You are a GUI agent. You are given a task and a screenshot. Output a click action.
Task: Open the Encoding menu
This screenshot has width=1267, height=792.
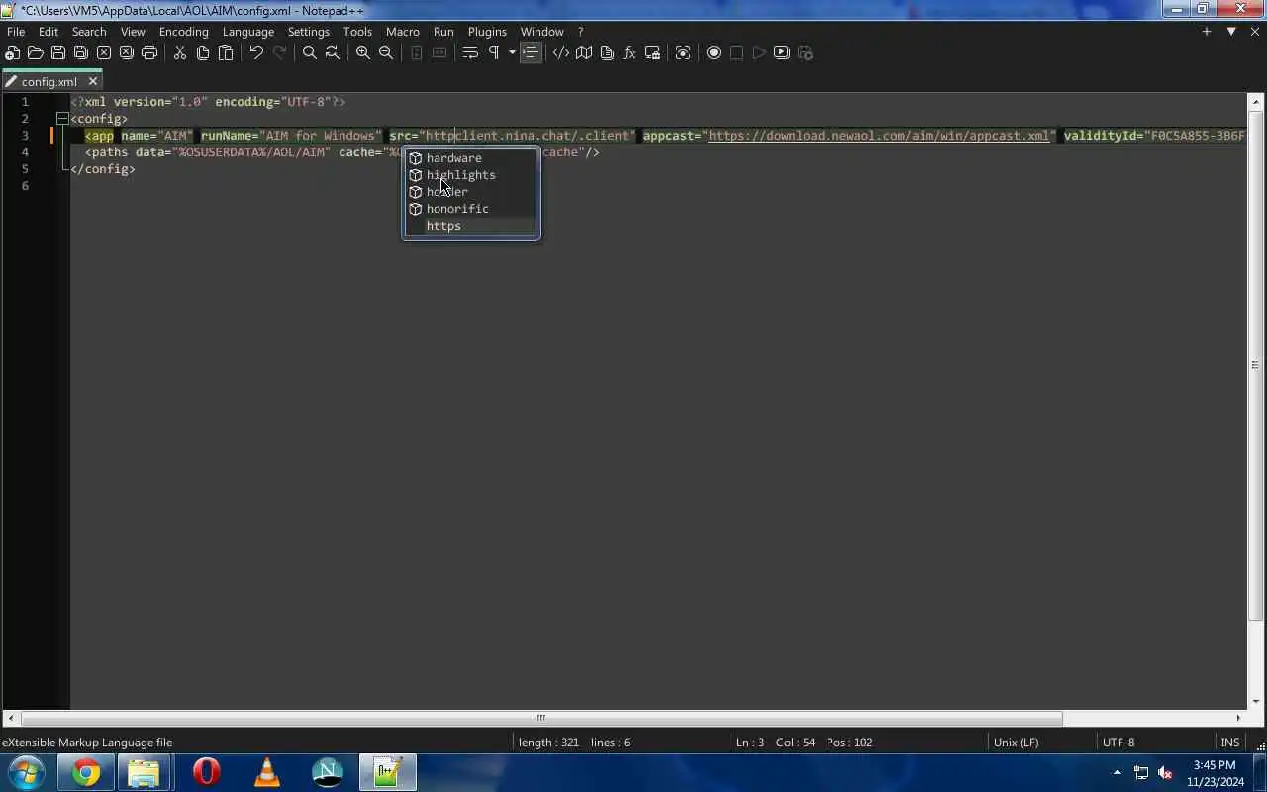[x=184, y=31]
